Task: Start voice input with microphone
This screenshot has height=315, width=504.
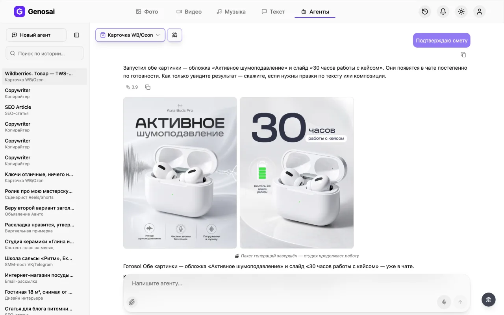Action: [x=444, y=302]
